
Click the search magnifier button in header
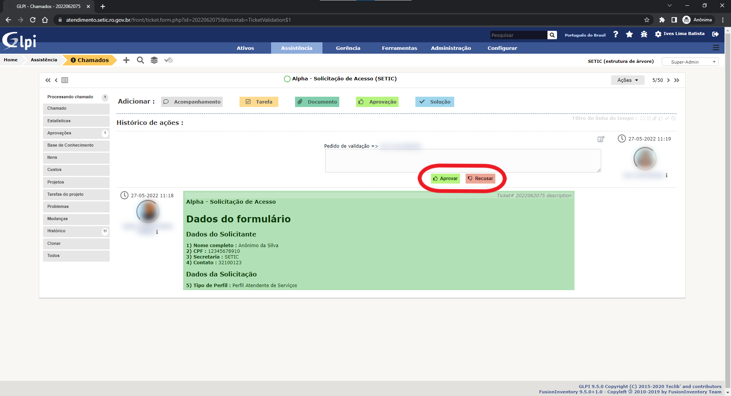coord(552,35)
